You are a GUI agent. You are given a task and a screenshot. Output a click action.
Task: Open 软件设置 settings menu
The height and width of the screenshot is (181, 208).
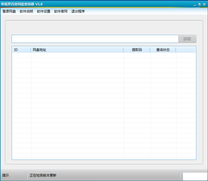(x=44, y=11)
